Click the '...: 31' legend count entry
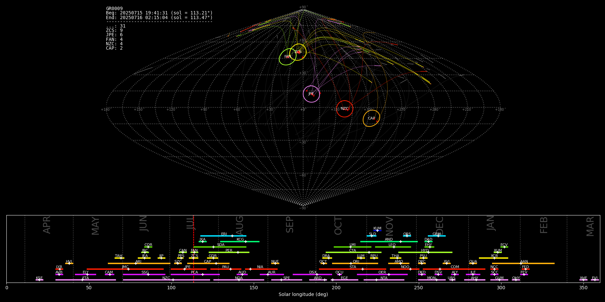This screenshot has height=302, width=605. pos(116,26)
